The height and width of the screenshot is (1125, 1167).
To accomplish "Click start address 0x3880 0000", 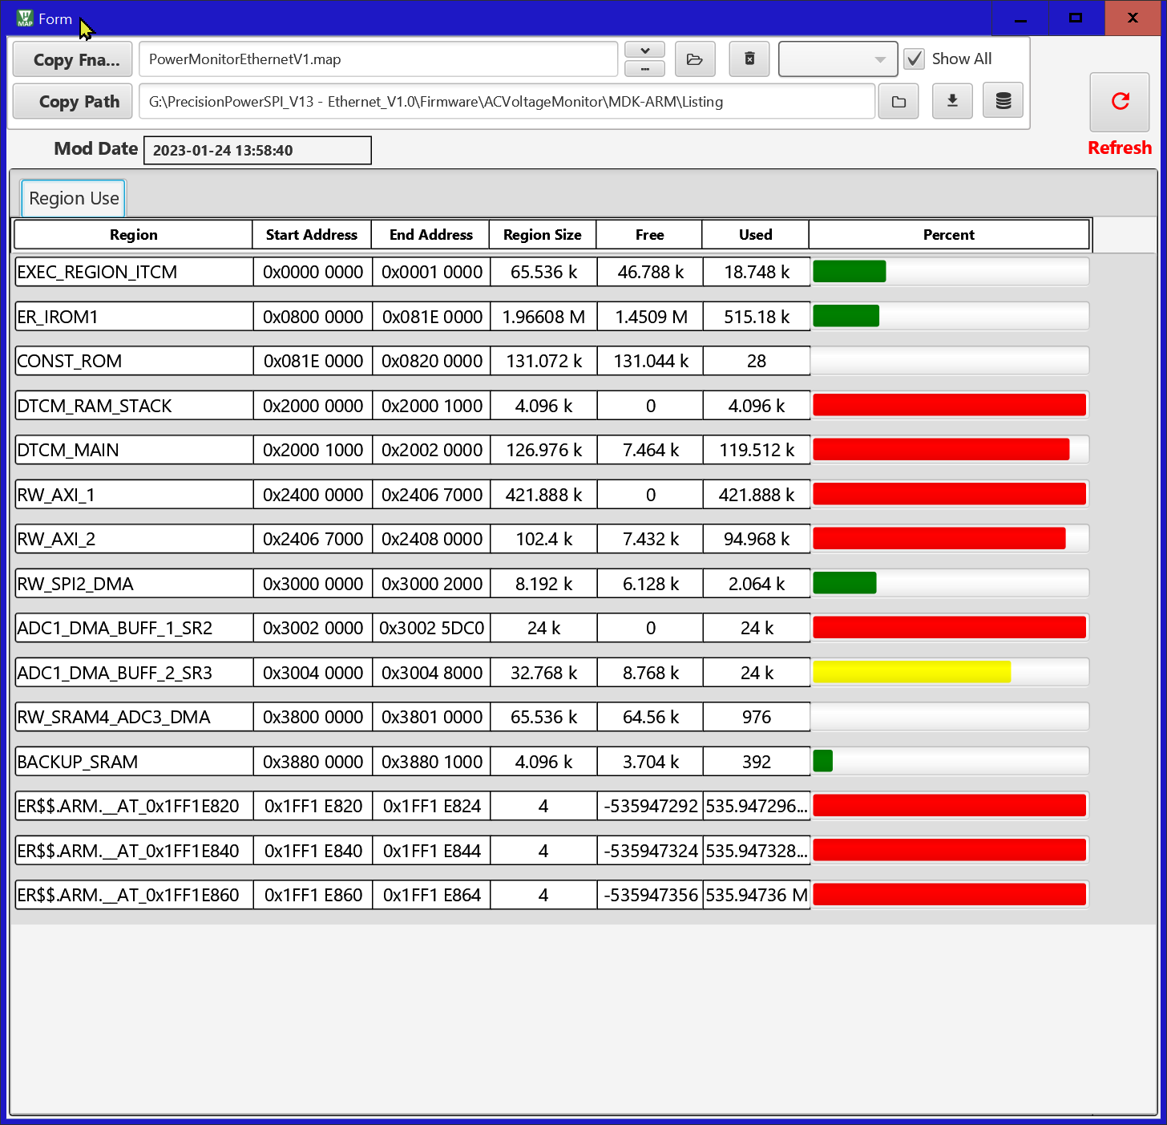I will coord(313,762).
